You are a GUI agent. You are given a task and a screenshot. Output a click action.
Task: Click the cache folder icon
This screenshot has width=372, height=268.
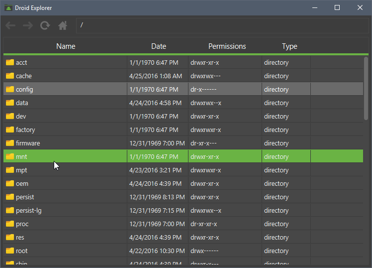pyautogui.click(x=10, y=76)
